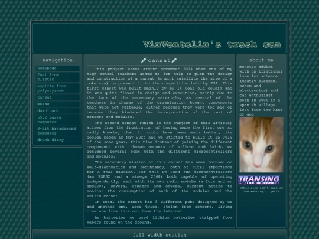This screenshot has height=239, width=319.
Task: Click the cansat article heading text
Action: coord(159,60)
